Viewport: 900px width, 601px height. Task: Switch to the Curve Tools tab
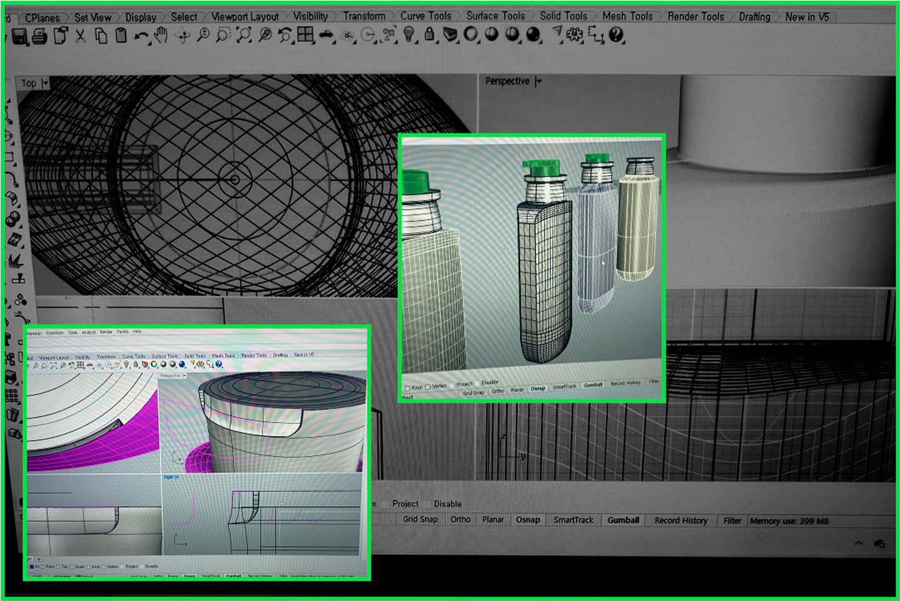pyautogui.click(x=426, y=16)
